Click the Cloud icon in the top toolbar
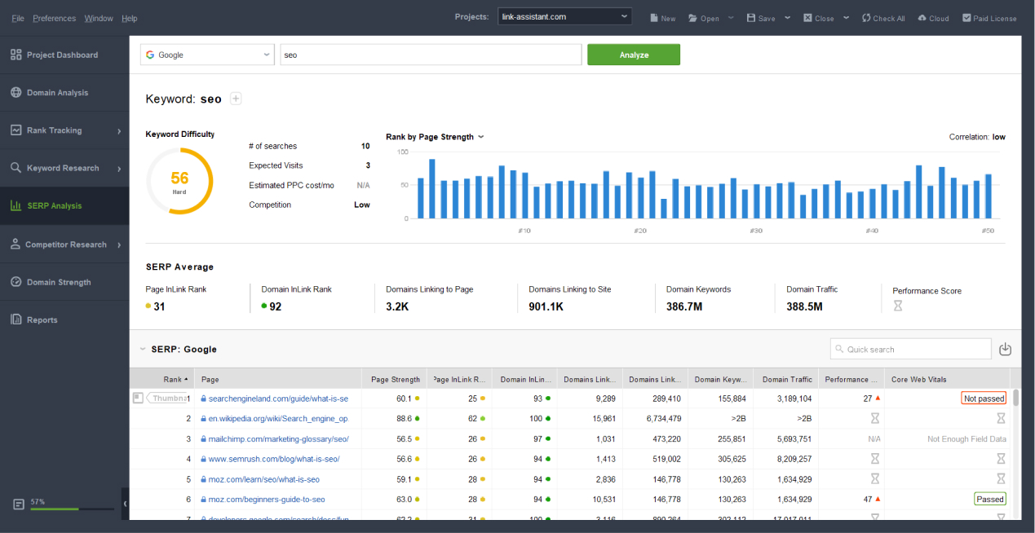 point(922,18)
